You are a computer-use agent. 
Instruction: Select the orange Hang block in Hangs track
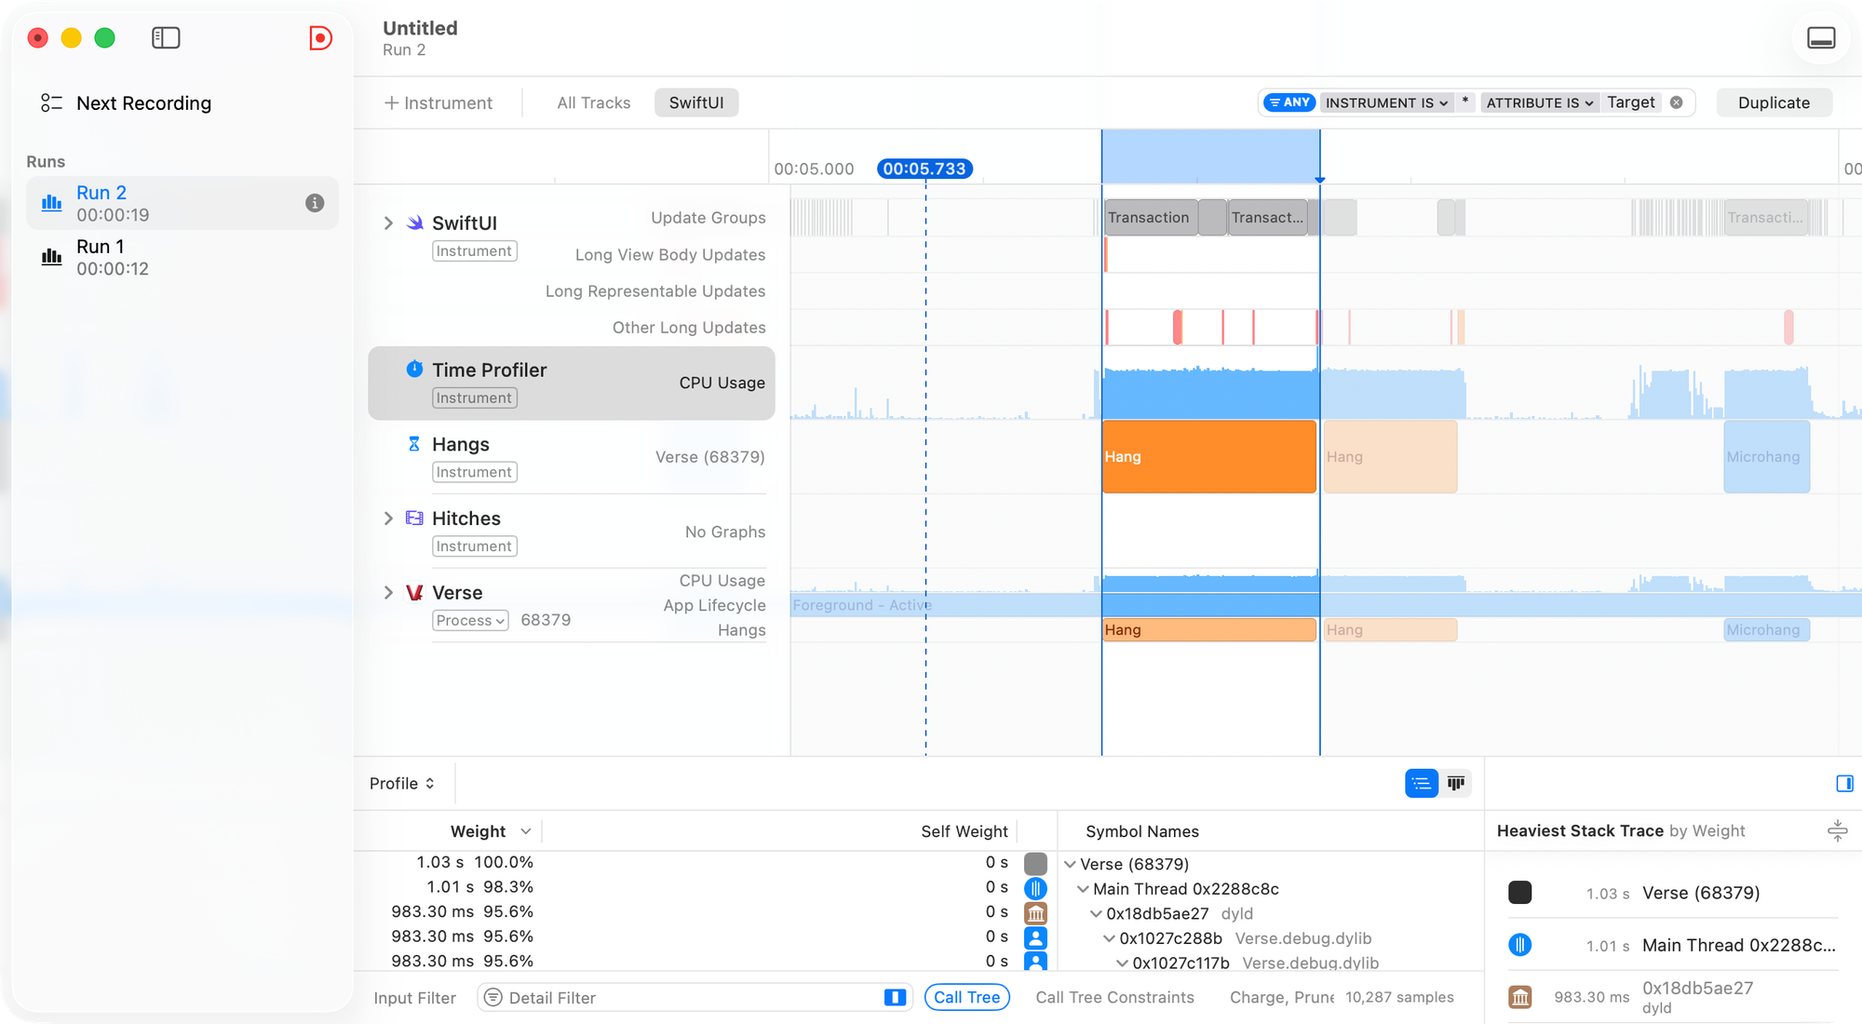tap(1208, 456)
